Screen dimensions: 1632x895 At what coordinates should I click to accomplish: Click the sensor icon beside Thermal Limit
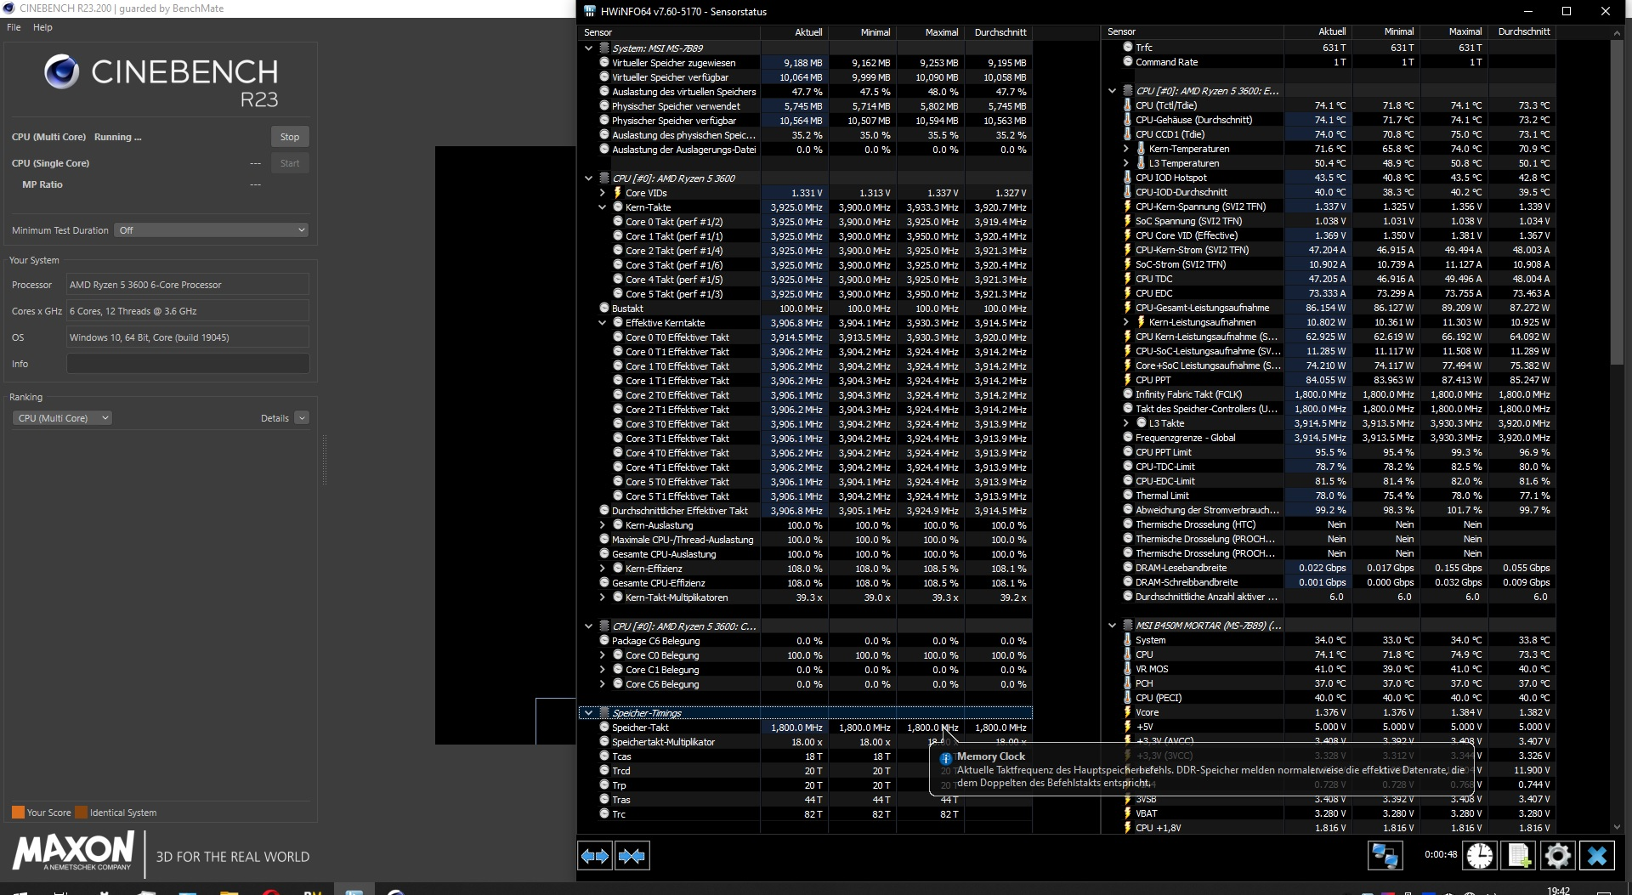tap(1127, 496)
